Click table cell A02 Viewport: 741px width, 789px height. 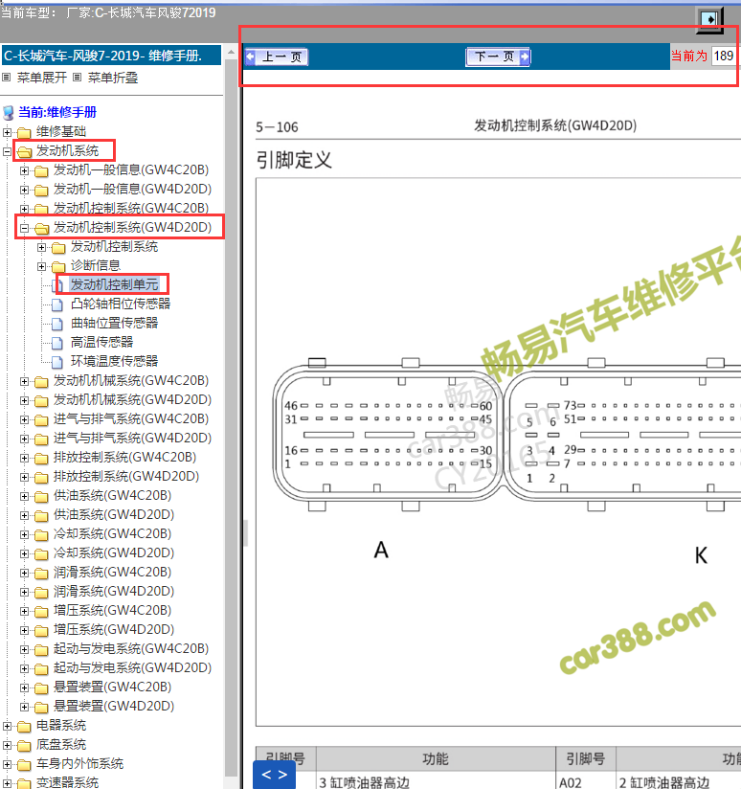tap(586, 781)
